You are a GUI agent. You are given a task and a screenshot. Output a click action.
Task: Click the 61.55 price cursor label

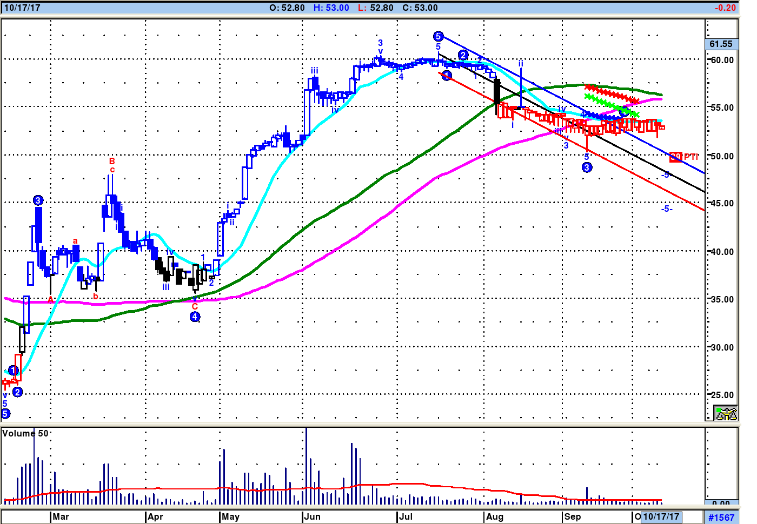(x=722, y=44)
